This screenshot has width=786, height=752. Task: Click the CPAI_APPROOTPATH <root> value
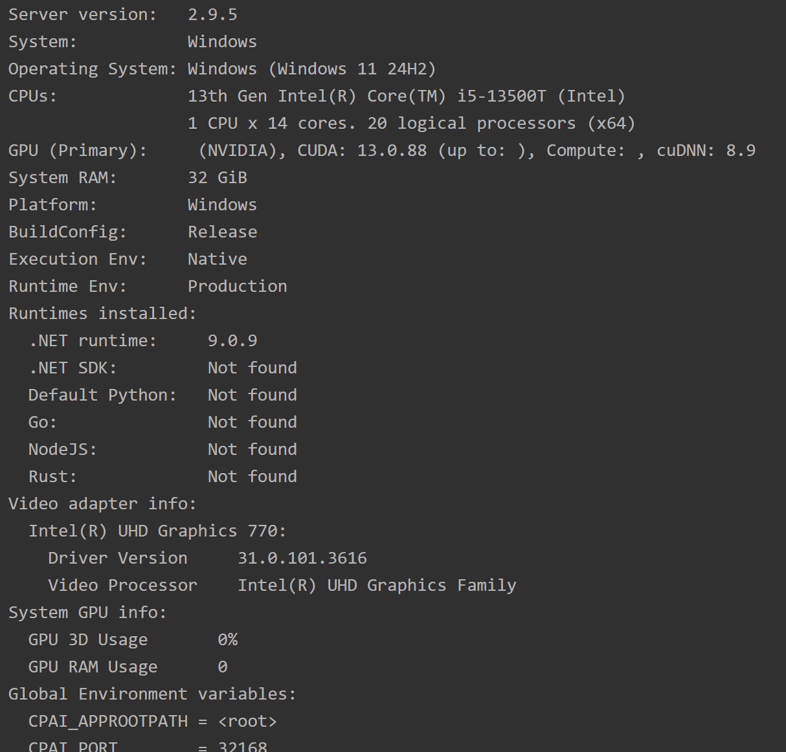[247, 721]
